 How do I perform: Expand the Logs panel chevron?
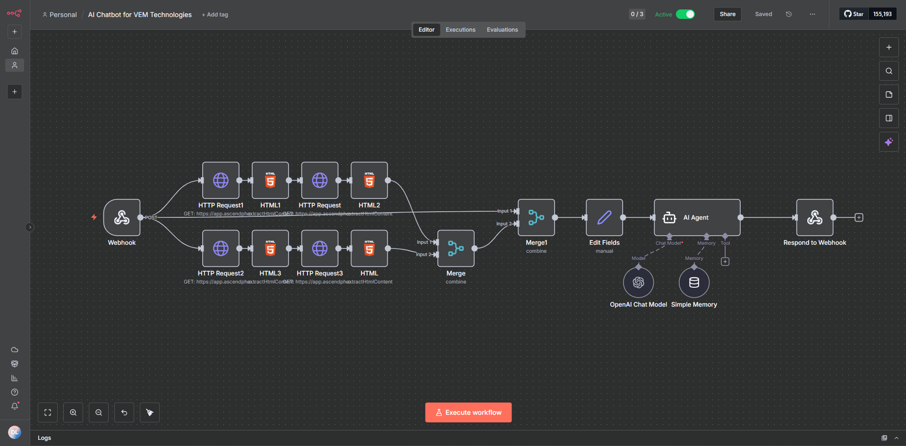897,438
